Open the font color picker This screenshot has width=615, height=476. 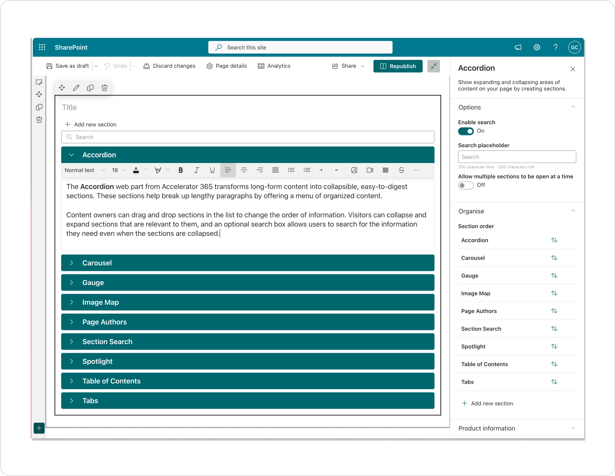click(x=136, y=170)
